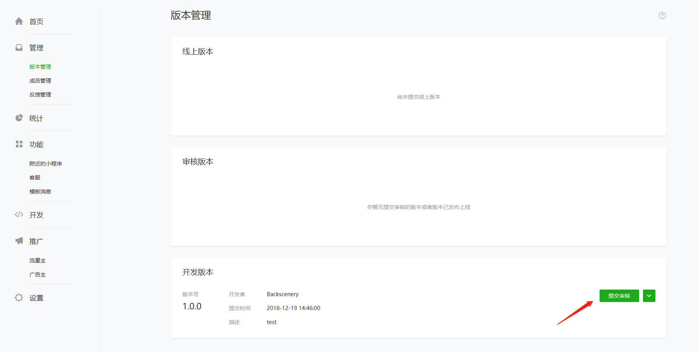The height and width of the screenshot is (352, 698).
Task: Open 版本管理 in the sidebar
Action: (x=40, y=67)
